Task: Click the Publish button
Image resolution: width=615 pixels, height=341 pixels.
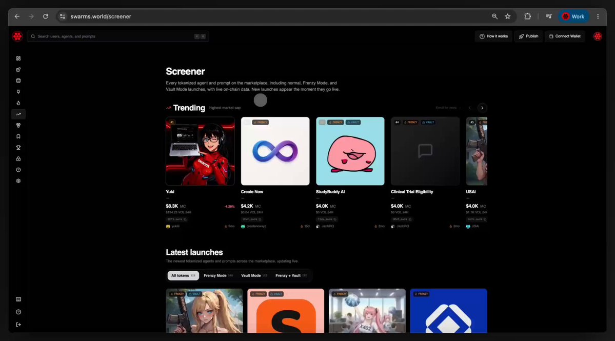Action: (x=528, y=36)
